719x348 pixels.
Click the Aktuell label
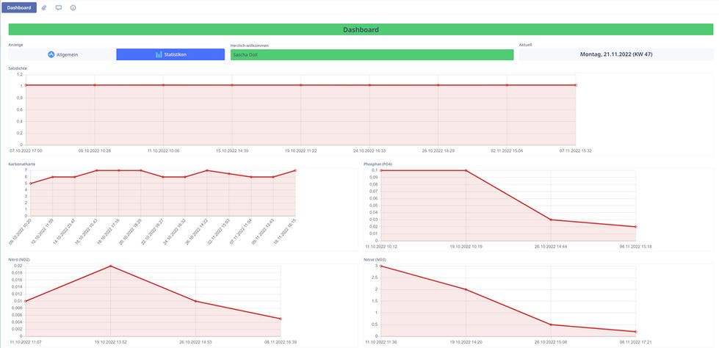pyautogui.click(x=526, y=45)
